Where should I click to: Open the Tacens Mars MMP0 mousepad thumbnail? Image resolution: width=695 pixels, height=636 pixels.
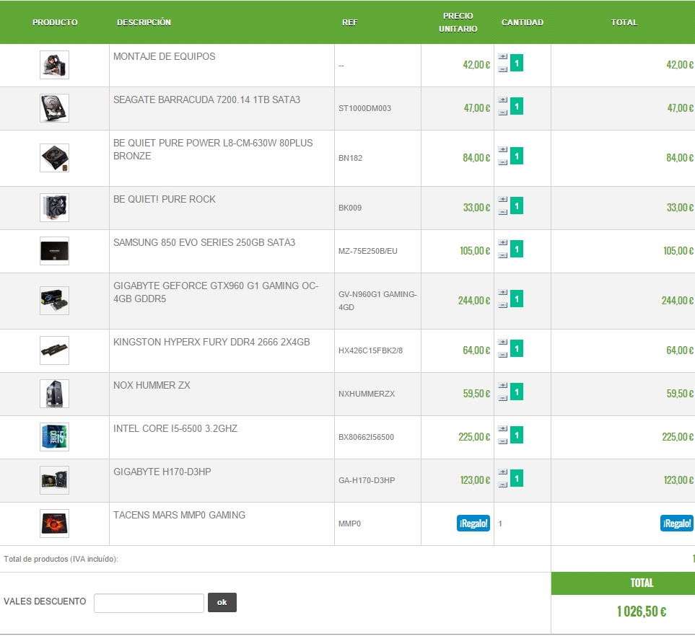pyautogui.click(x=55, y=524)
